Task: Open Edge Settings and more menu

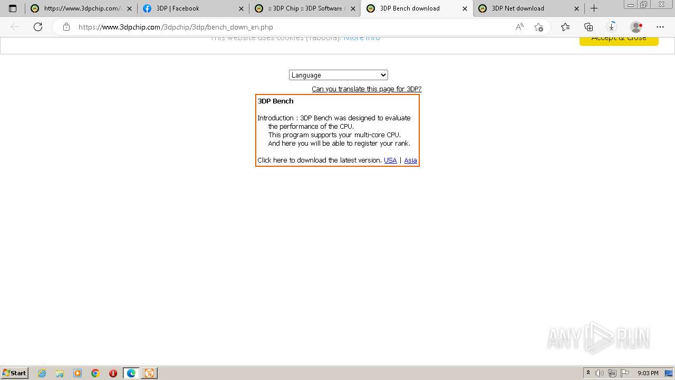Action: coord(660,27)
